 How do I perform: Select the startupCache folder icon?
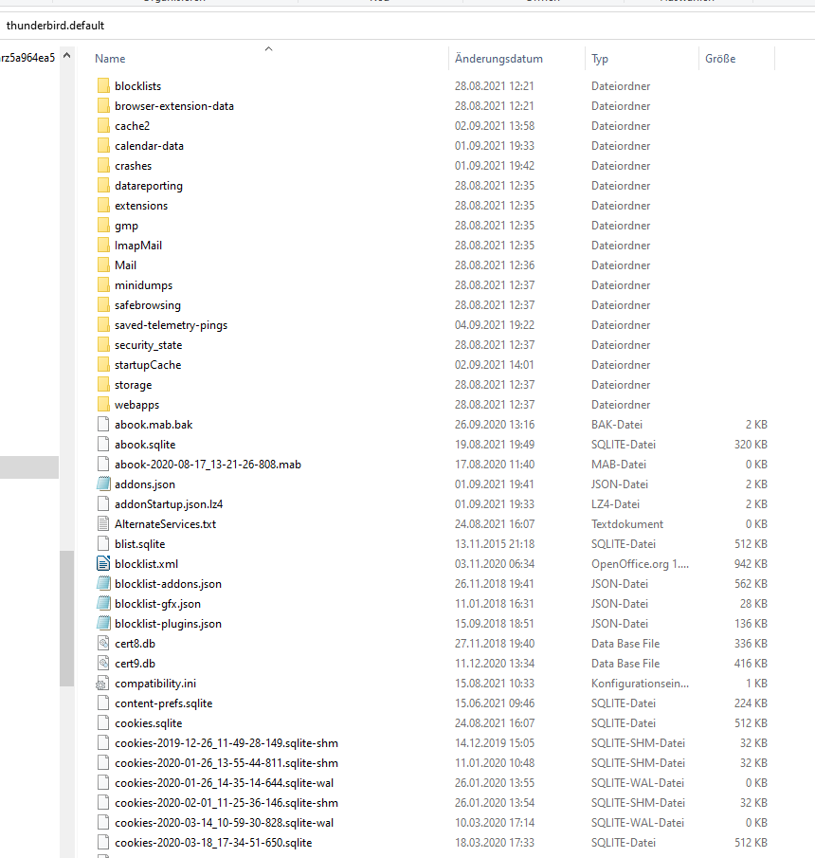103,364
